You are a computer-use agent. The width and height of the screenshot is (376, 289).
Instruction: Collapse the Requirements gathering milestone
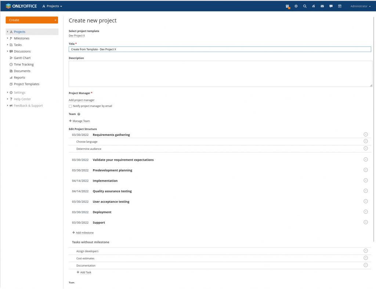[x=365, y=134]
